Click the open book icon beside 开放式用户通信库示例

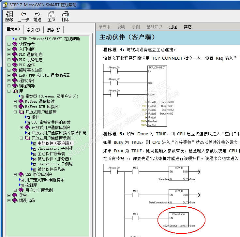(x=27, y=138)
